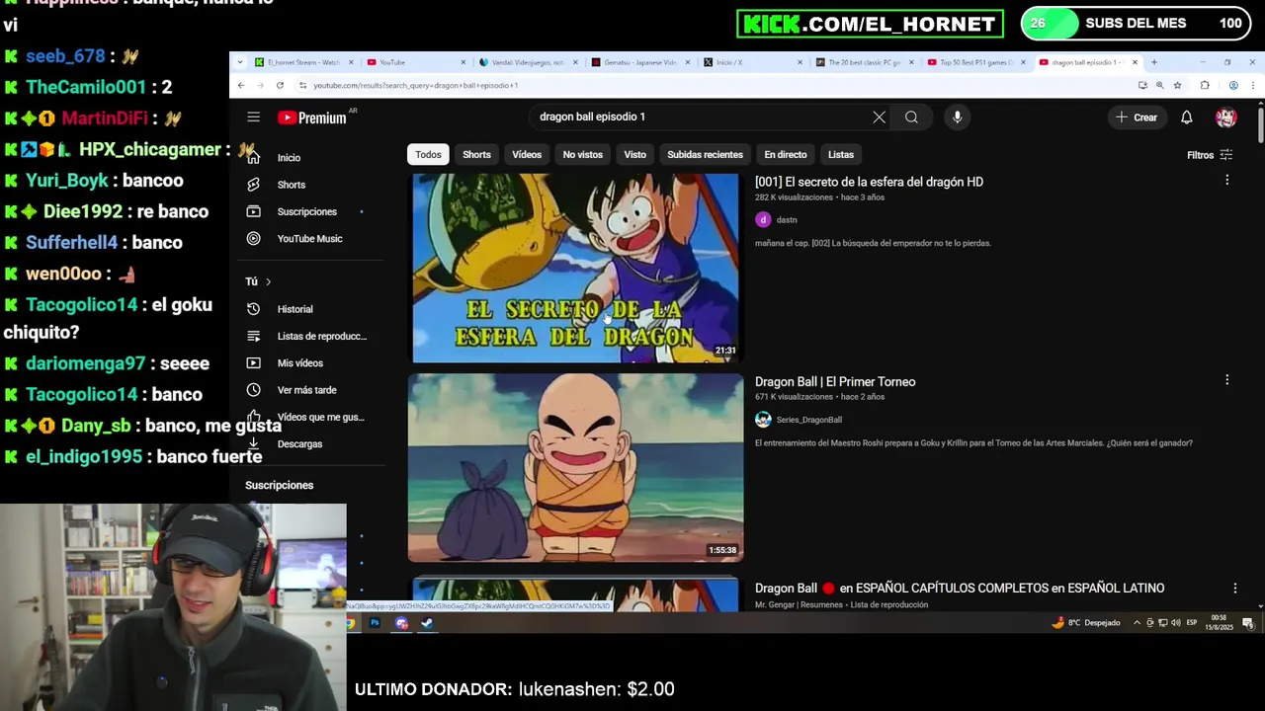
Task: Go to YouTube Premium home logo
Action: (x=312, y=118)
